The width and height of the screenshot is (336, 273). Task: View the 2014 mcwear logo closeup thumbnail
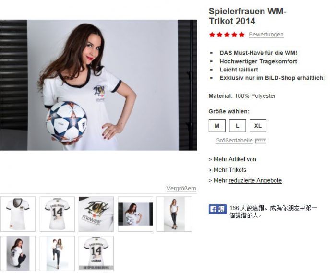pyautogui.click(x=96, y=214)
